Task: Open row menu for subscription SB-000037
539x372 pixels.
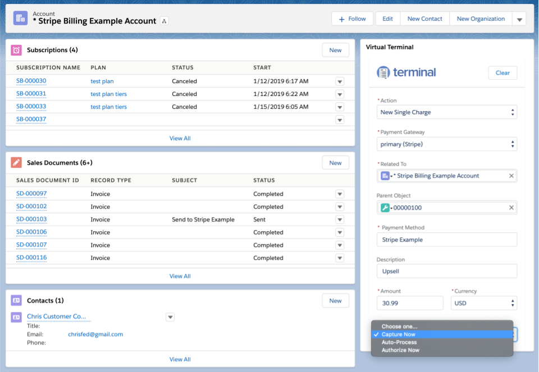Action: click(340, 120)
